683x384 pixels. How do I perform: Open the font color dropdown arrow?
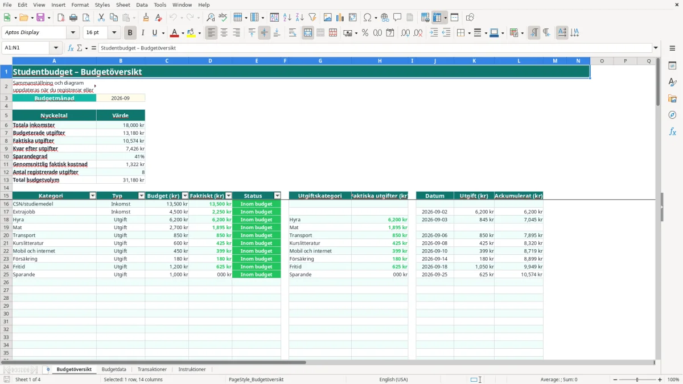pyautogui.click(x=182, y=33)
